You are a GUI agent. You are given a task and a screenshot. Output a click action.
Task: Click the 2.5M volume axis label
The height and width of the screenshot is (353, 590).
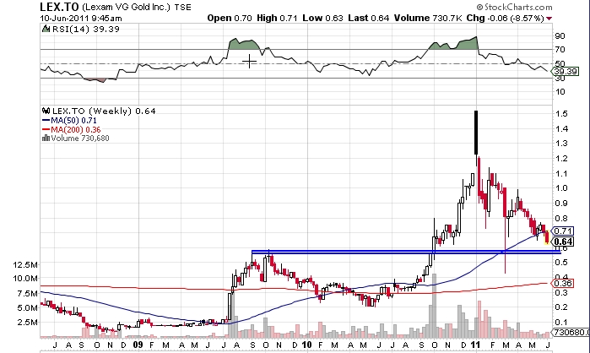coord(28,322)
